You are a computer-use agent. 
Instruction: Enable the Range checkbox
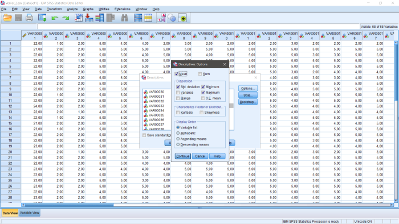178,98
